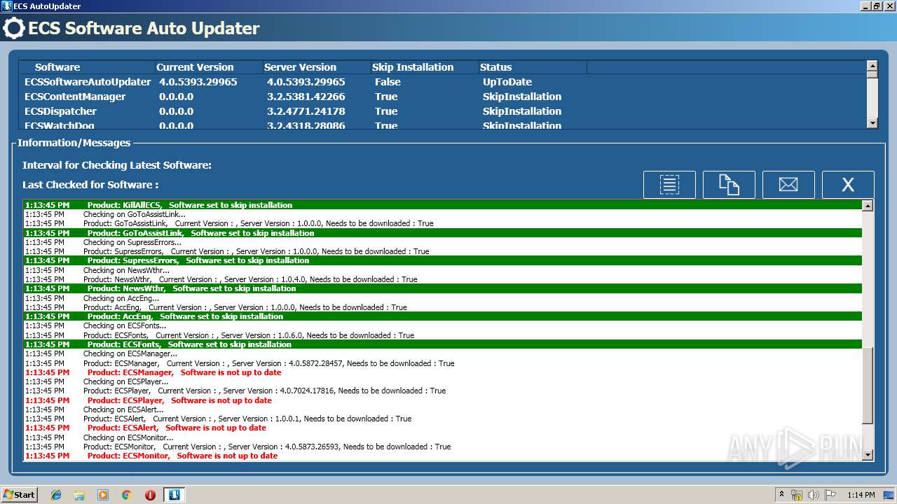Click the 'Product: AccEng' green log line
Viewport: 897px width, 504px height.
click(443, 316)
